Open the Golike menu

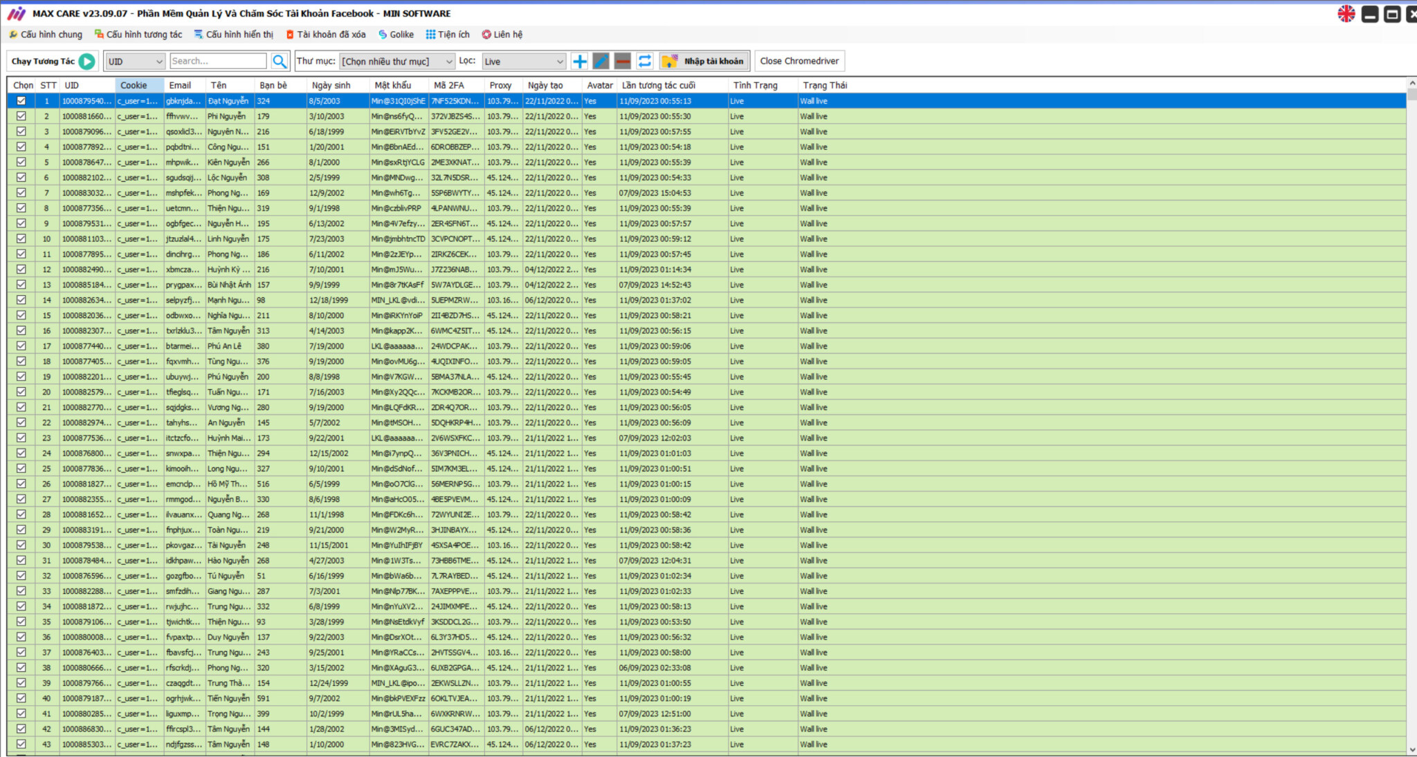pos(396,35)
